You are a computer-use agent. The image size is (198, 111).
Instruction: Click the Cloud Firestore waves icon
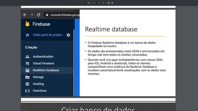click(x=28, y=64)
